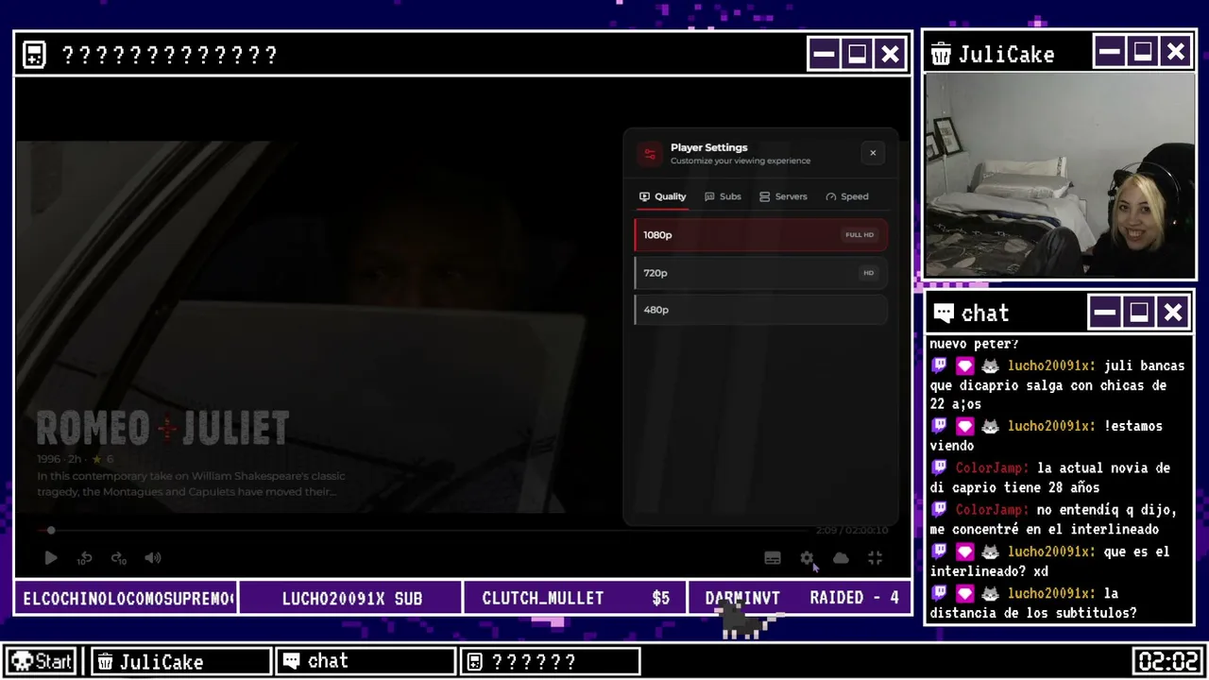Viewport: 1209px width, 680px height.
Task: Click the ELCOCHINOLOCOMOSUPREMO banner
Action: (x=128, y=598)
